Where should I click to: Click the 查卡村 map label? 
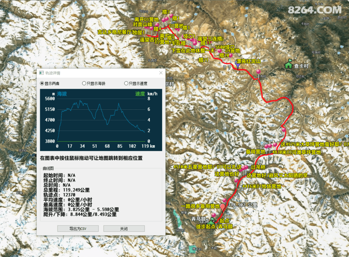pyautogui.click(x=301, y=66)
